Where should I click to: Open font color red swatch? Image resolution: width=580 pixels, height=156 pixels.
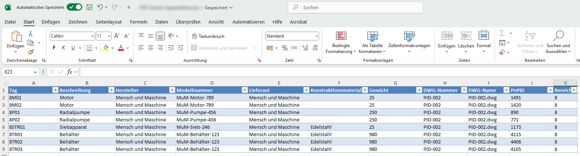(121, 48)
